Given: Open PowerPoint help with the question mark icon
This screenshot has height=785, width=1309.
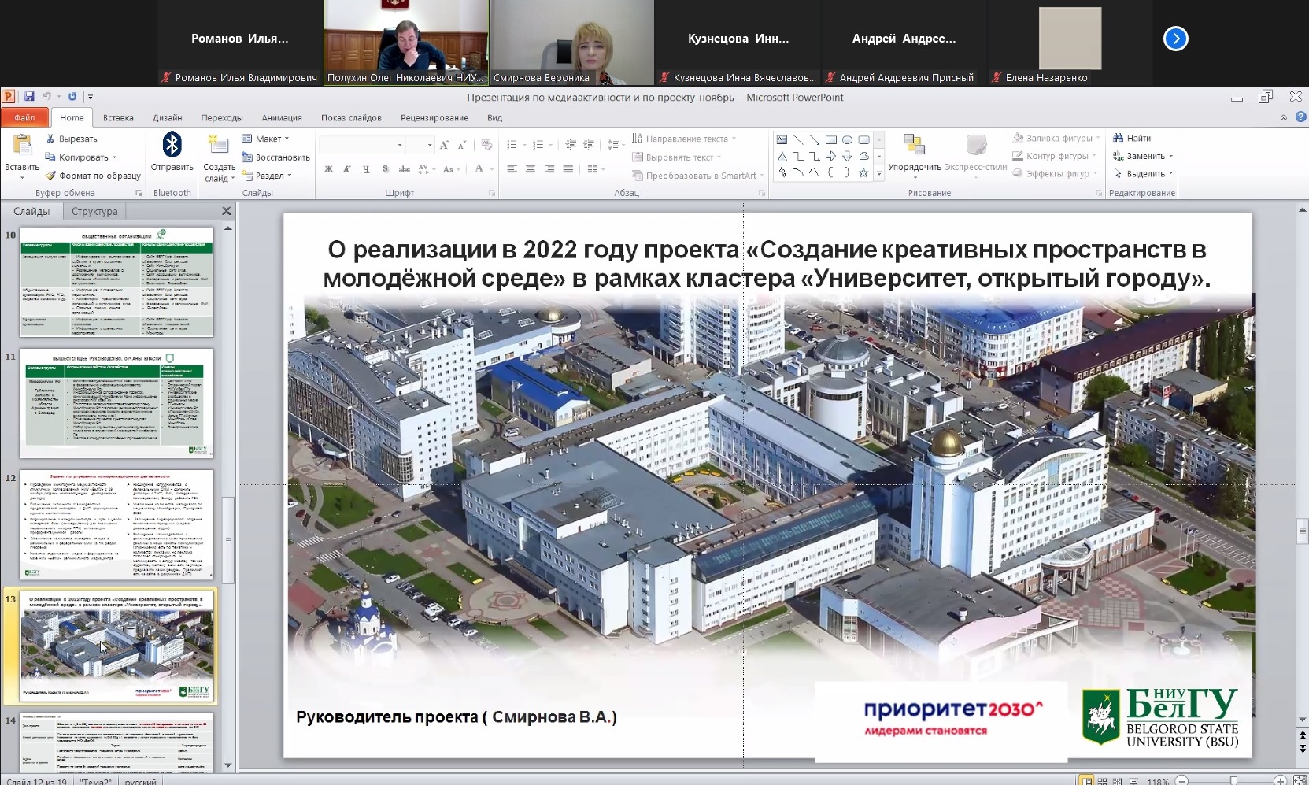Looking at the screenshot, I should pos(1300,117).
